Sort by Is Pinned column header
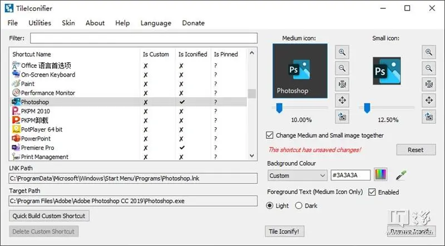This screenshot has width=445, height=246. [x=229, y=54]
